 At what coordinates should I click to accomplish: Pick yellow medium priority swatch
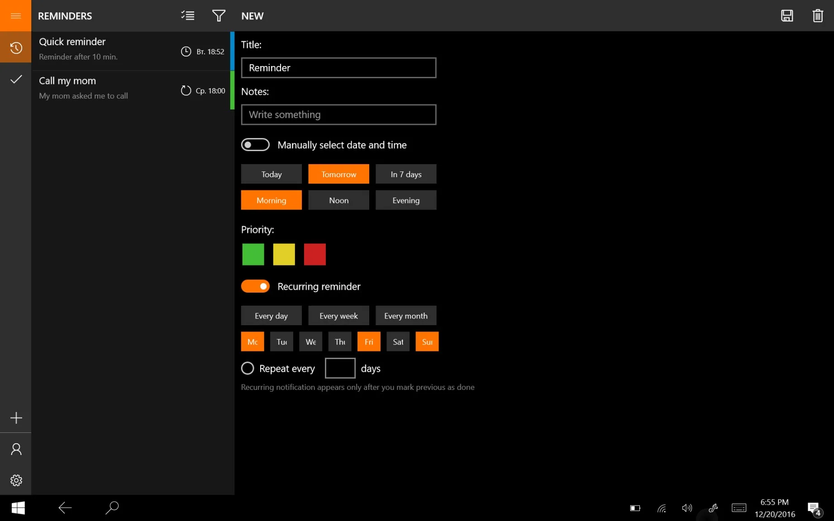click(x=284, y=254)
